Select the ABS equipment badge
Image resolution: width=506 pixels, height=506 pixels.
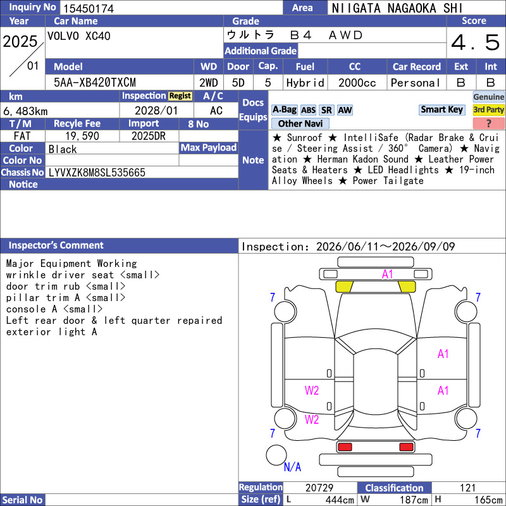(x=308, y=110)
